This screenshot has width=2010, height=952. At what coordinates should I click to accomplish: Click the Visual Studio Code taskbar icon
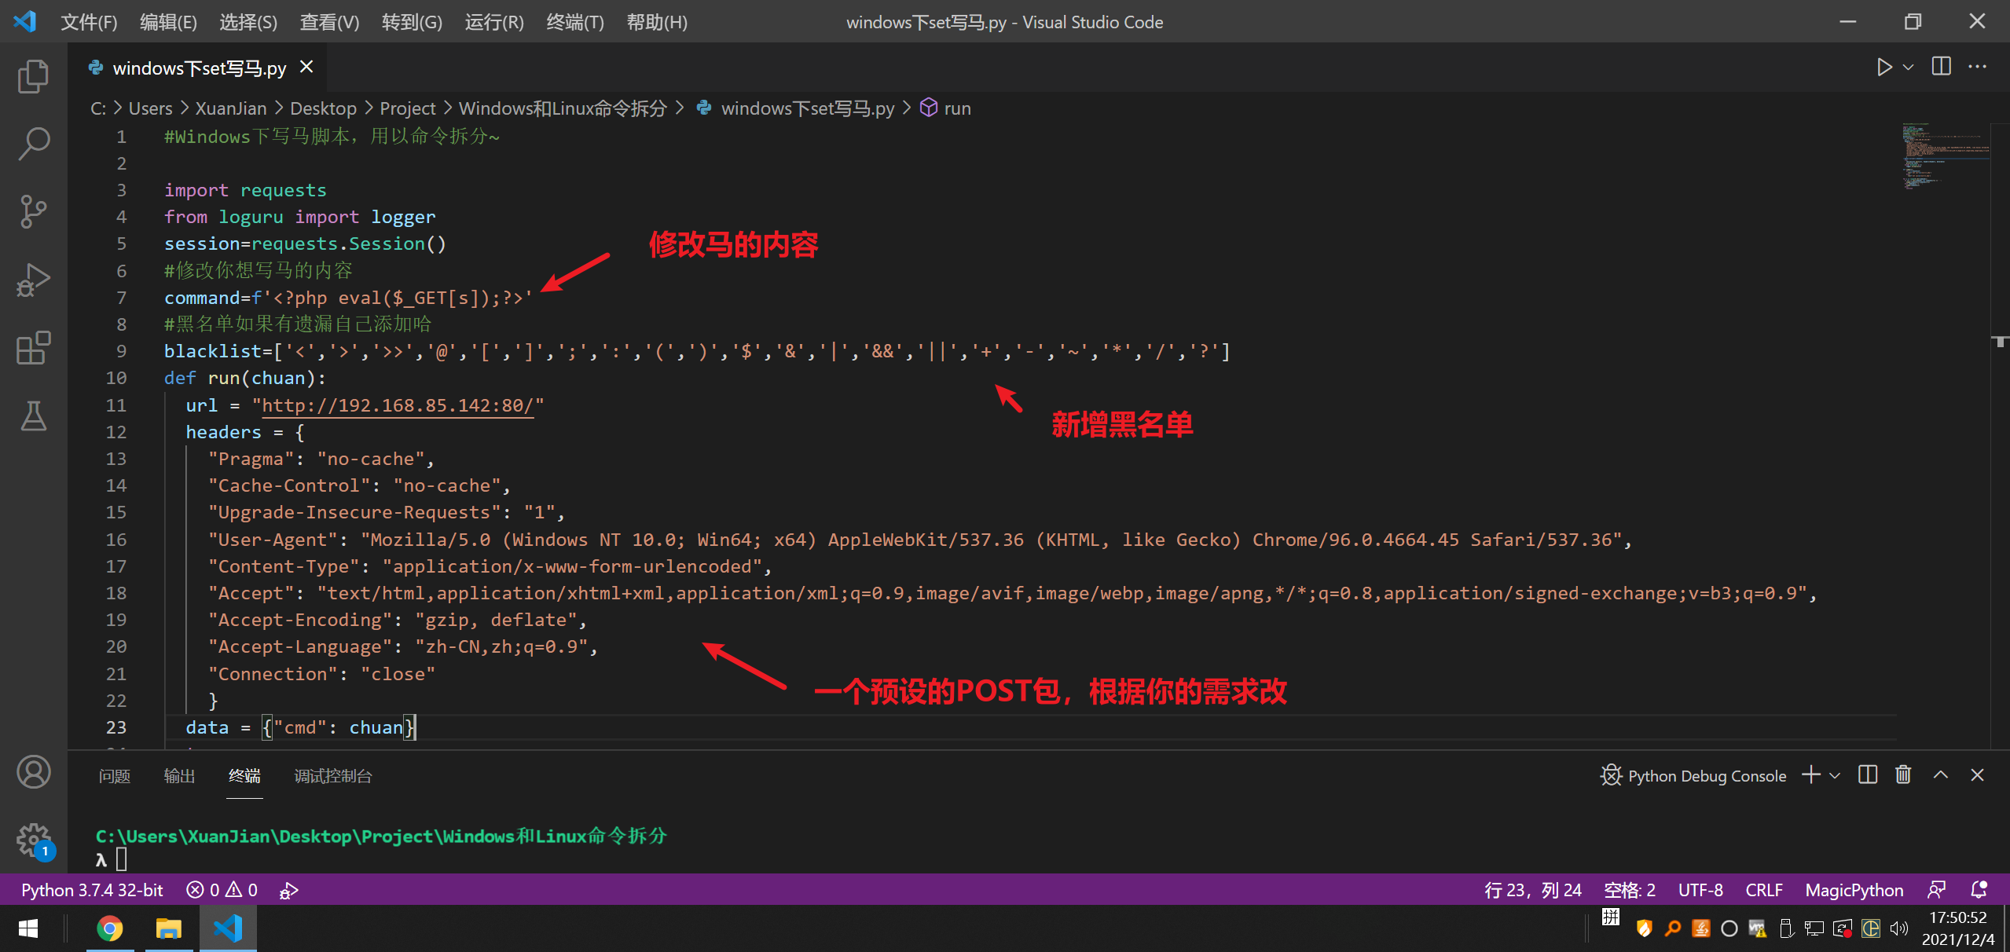point(228,928)
